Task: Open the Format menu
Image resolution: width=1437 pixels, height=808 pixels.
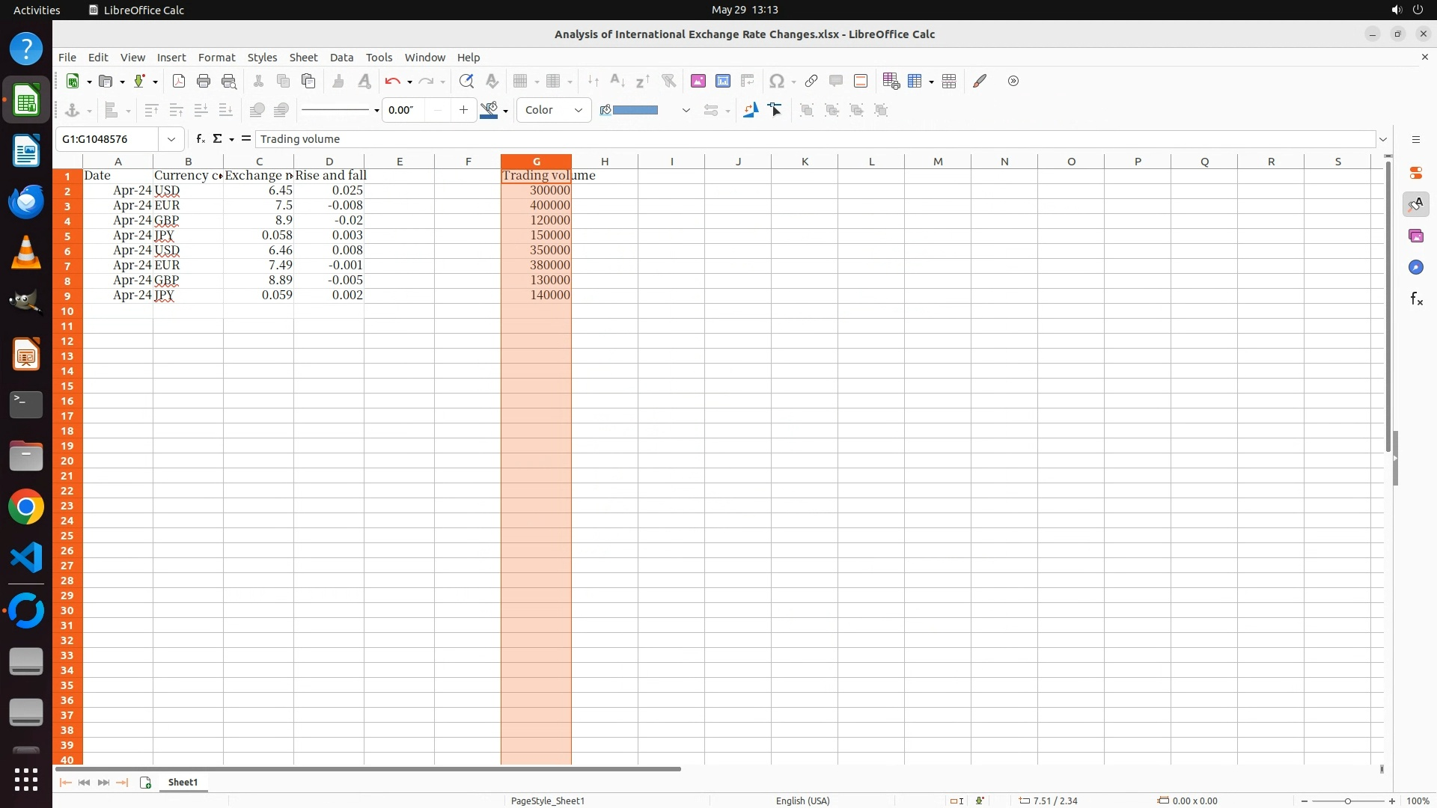Action: [x=216, y=58]
